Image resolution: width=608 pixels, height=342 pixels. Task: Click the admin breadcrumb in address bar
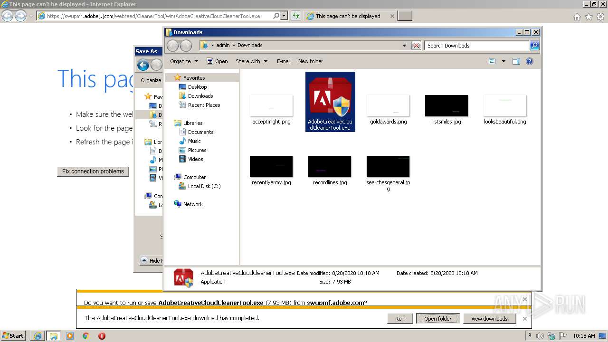pos(223,46)
